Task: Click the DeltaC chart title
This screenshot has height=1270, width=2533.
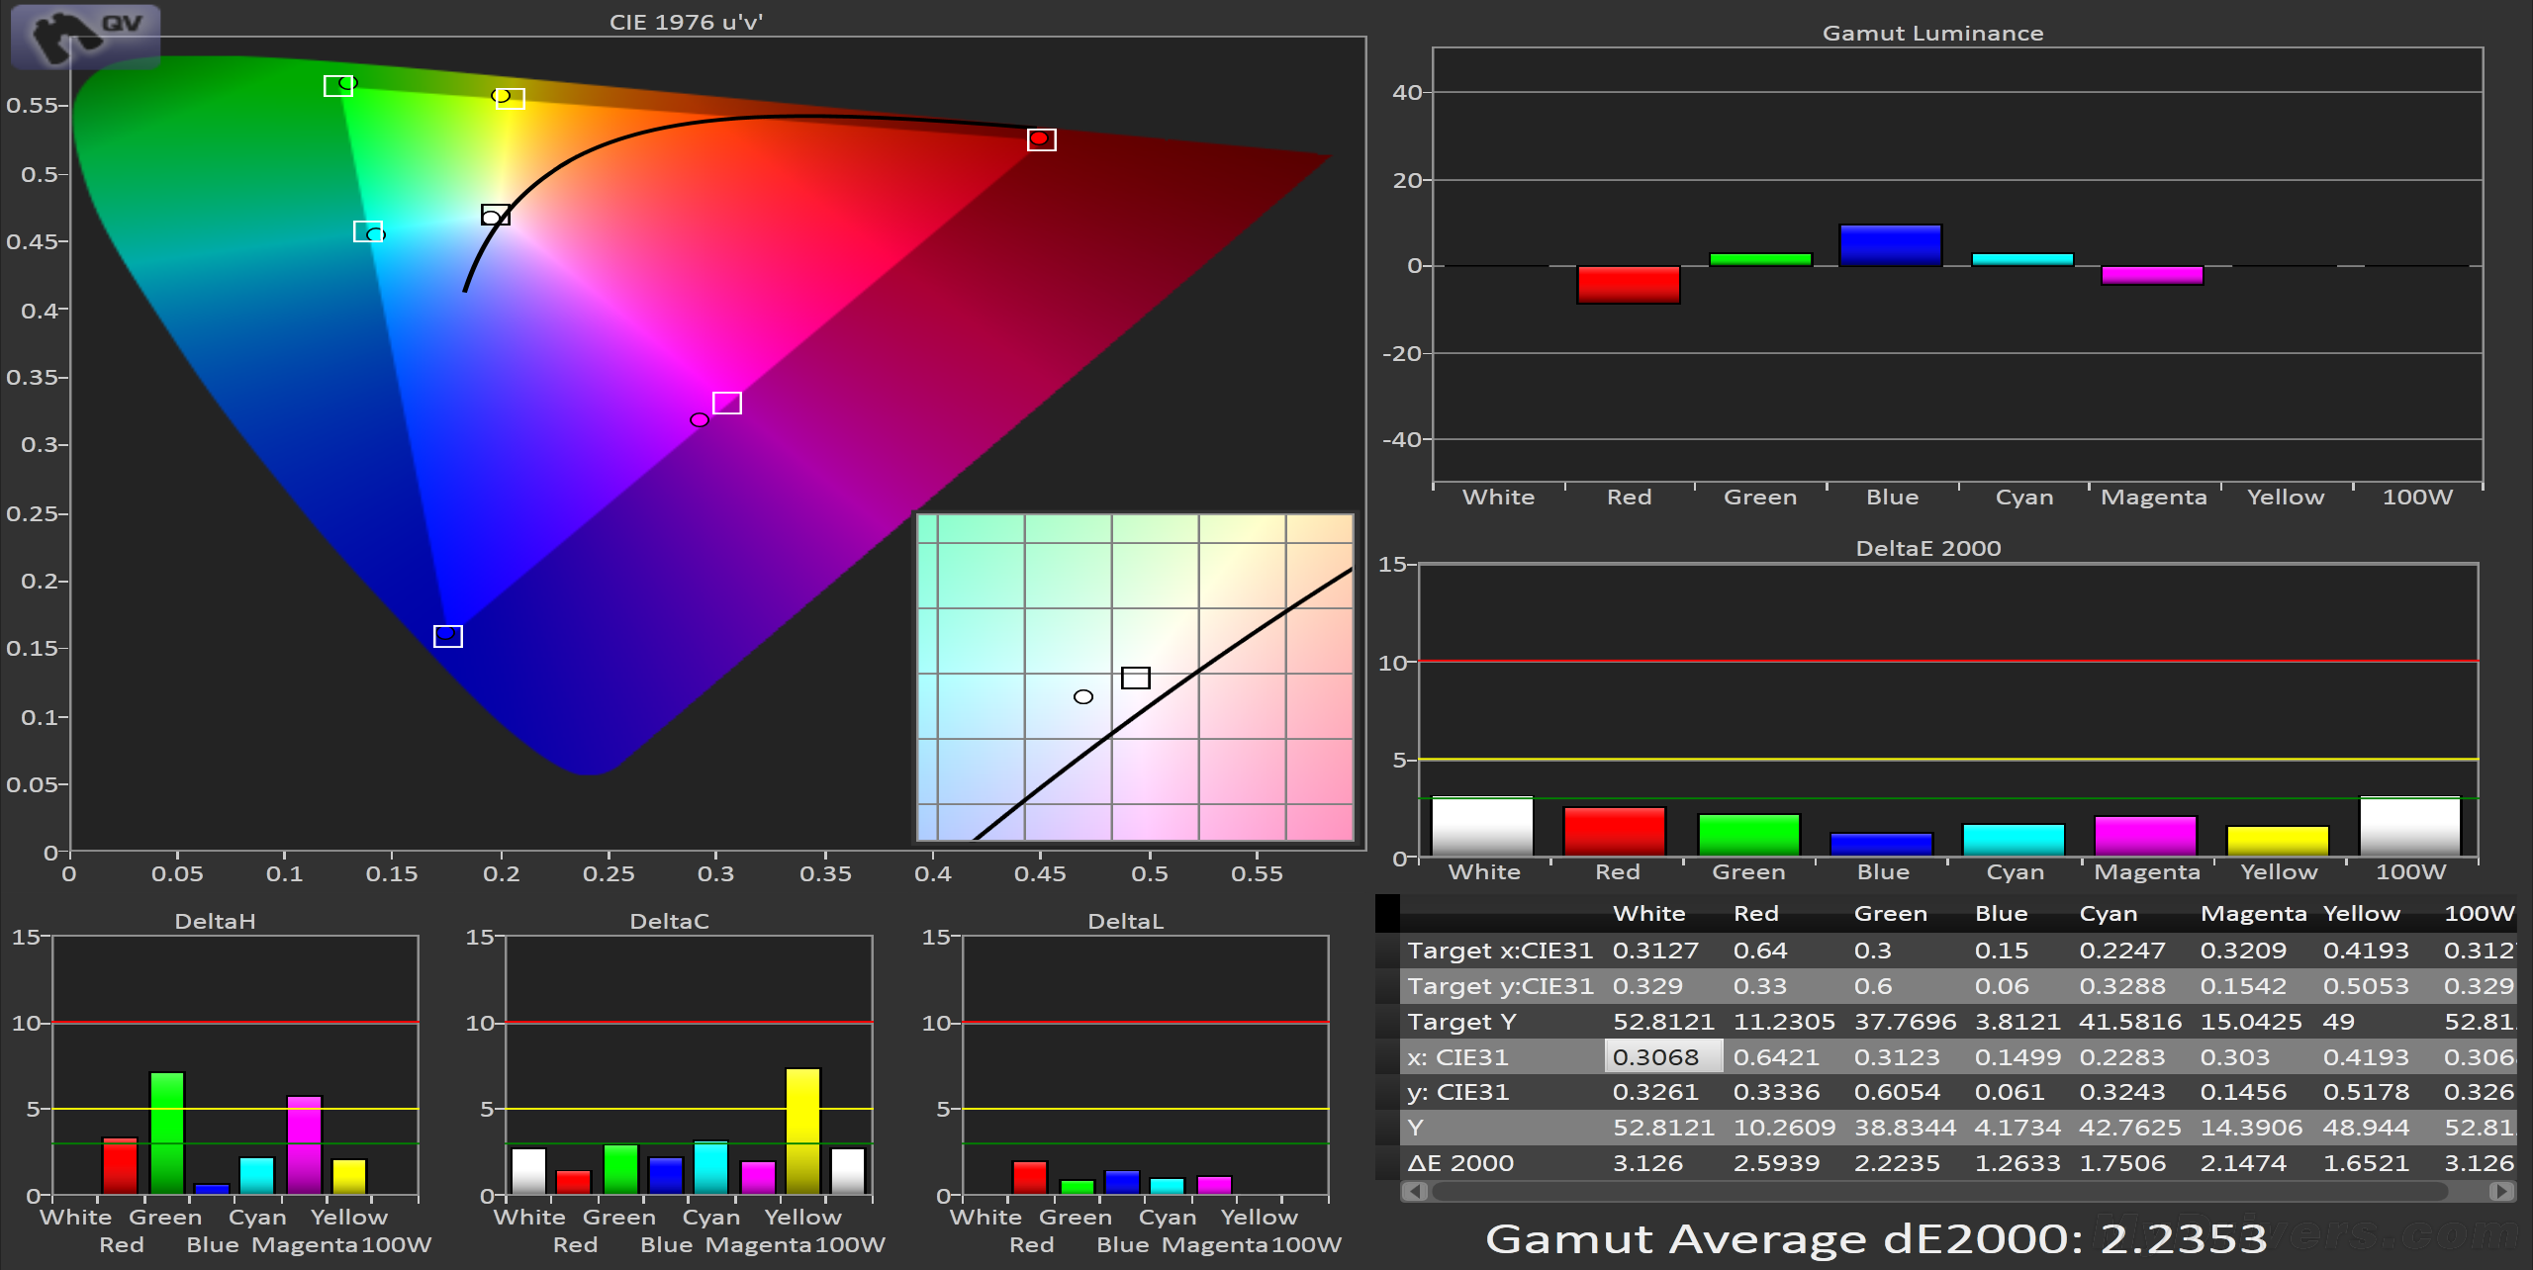Action: coord(669,920)
